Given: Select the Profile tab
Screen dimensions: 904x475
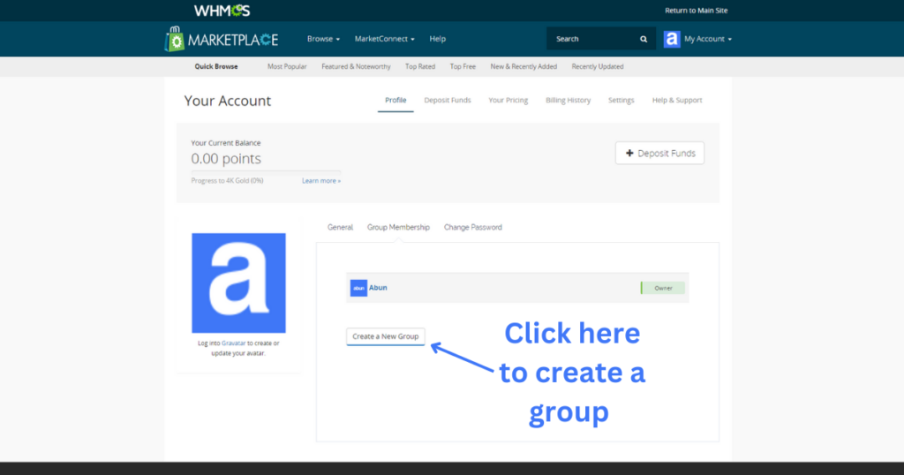Looking at the screenshot, I should (x=395, y=101).
